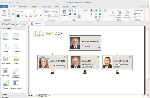This screenshot has height=98, width=150.
Task: Open the Properties button
Action: pyautogui.click(x=64, y=13)
